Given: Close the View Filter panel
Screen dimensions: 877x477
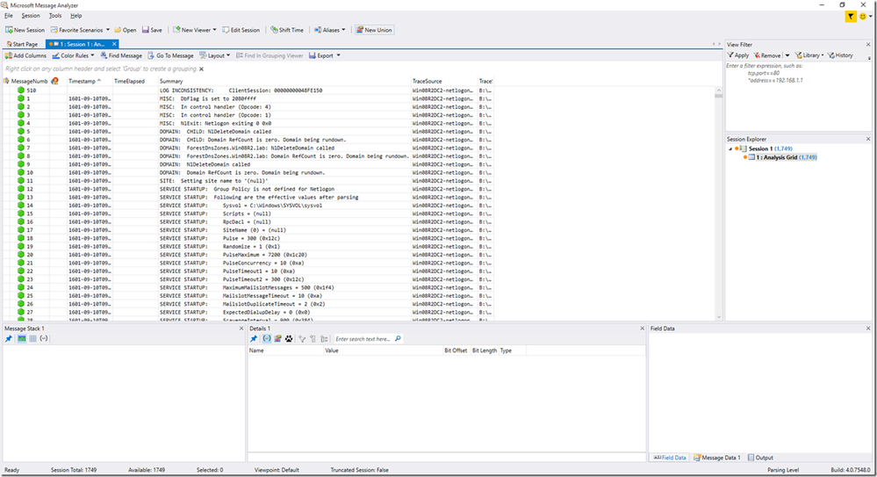Looking at the screenshot, I should click(868, 44).
